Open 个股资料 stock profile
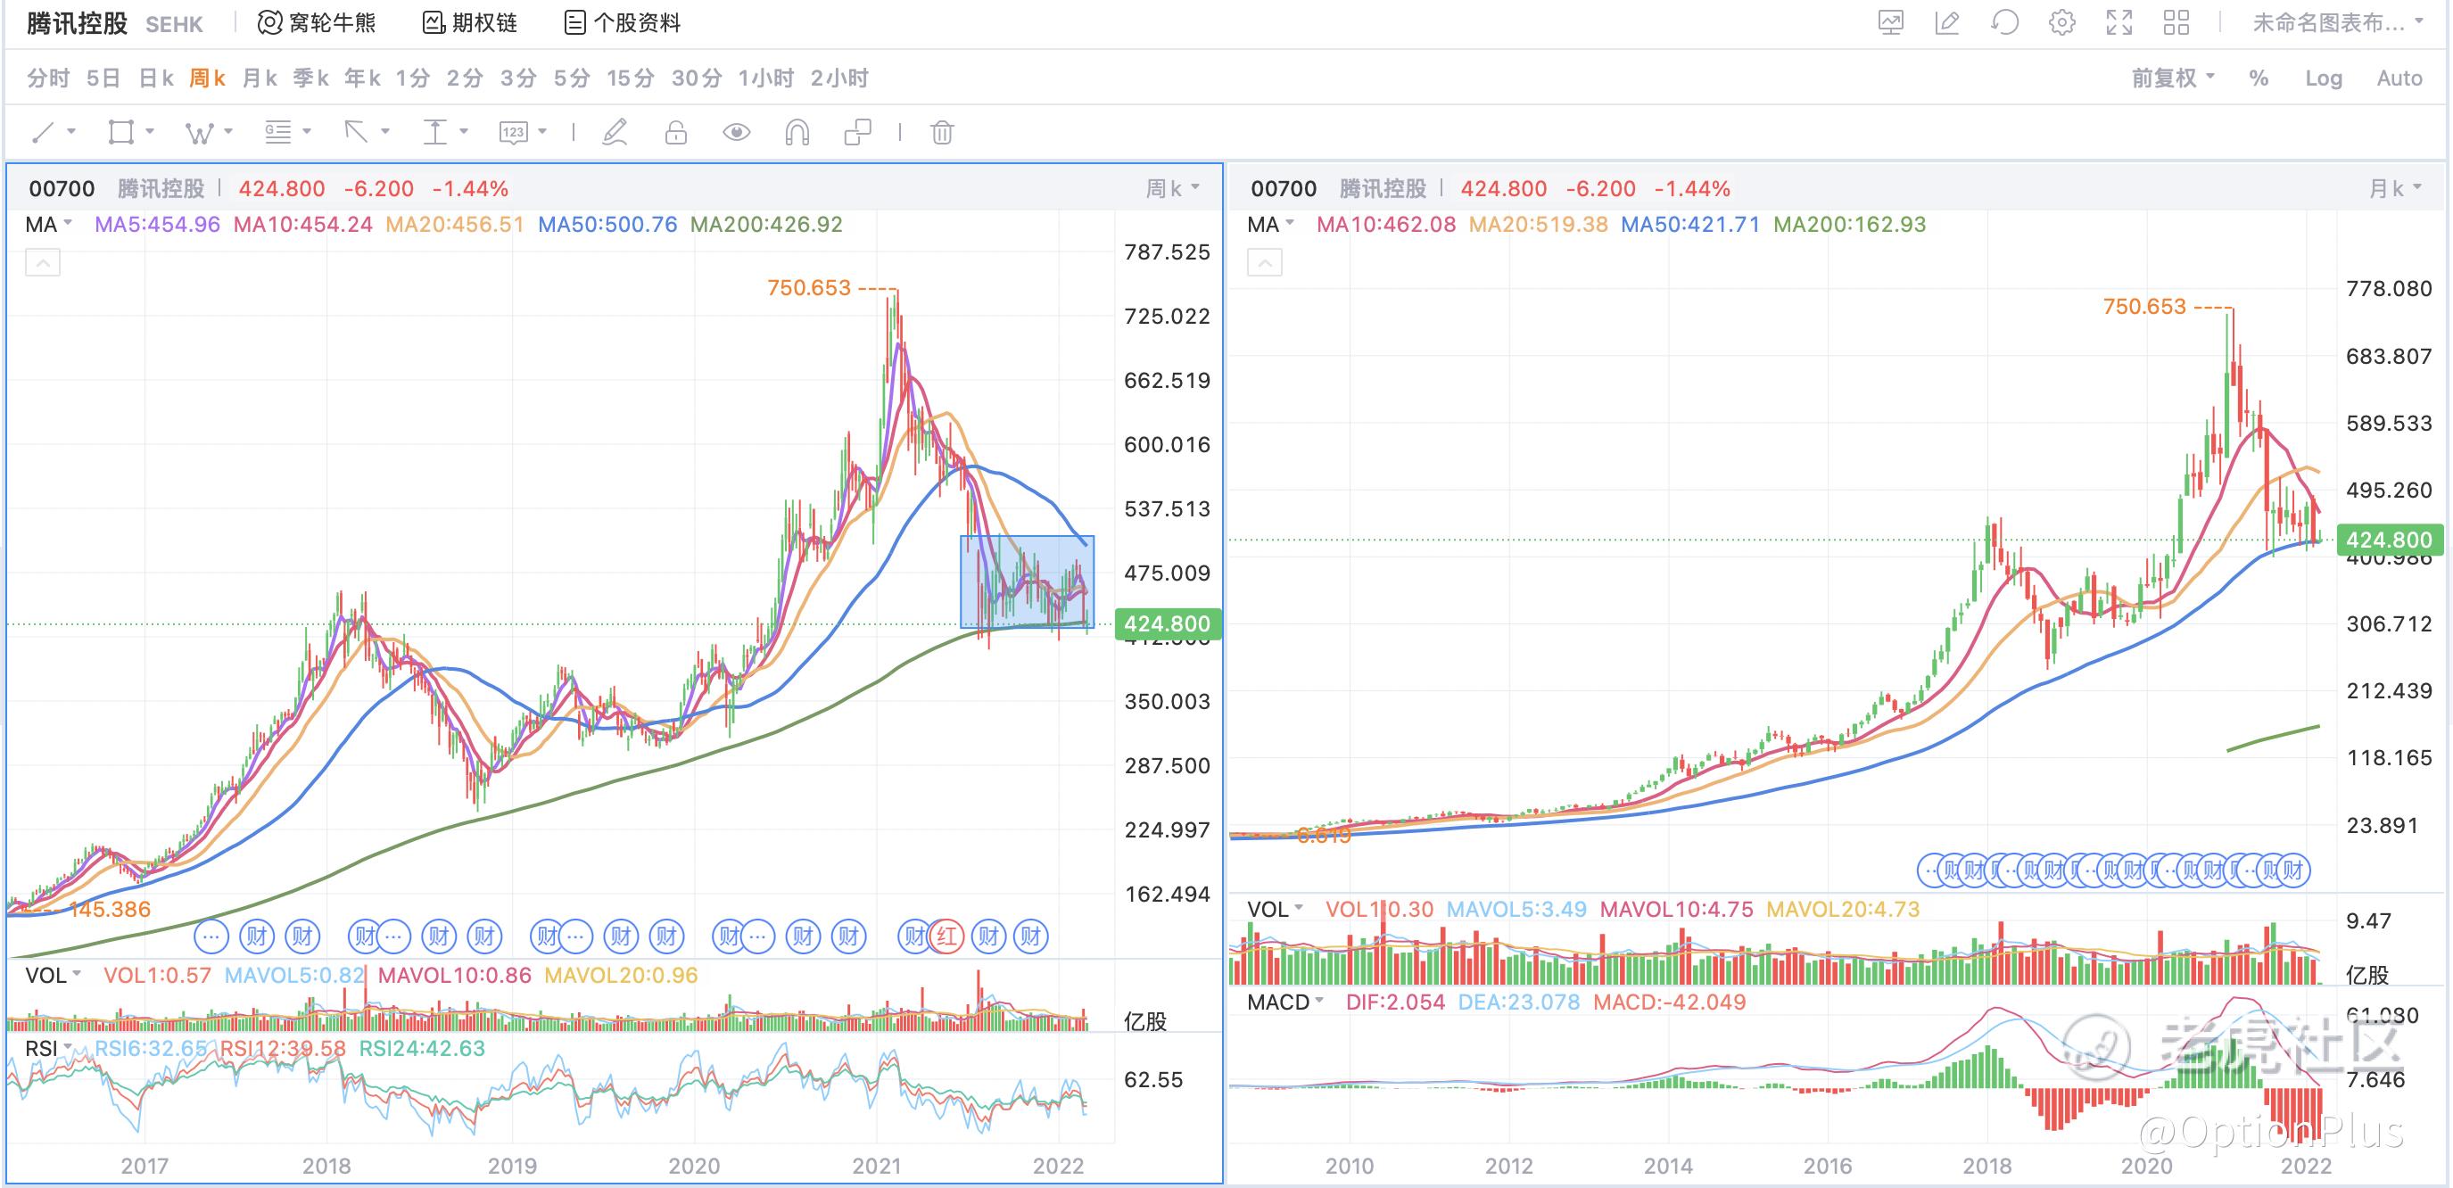Screen dimensions: 2453x1188 [623, 22]
